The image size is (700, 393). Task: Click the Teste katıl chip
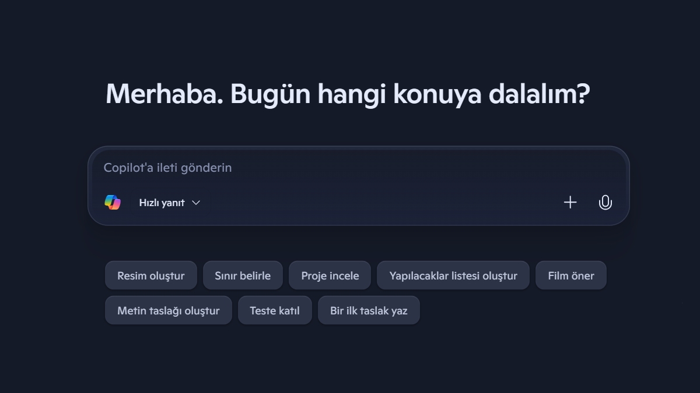[275, 310]
